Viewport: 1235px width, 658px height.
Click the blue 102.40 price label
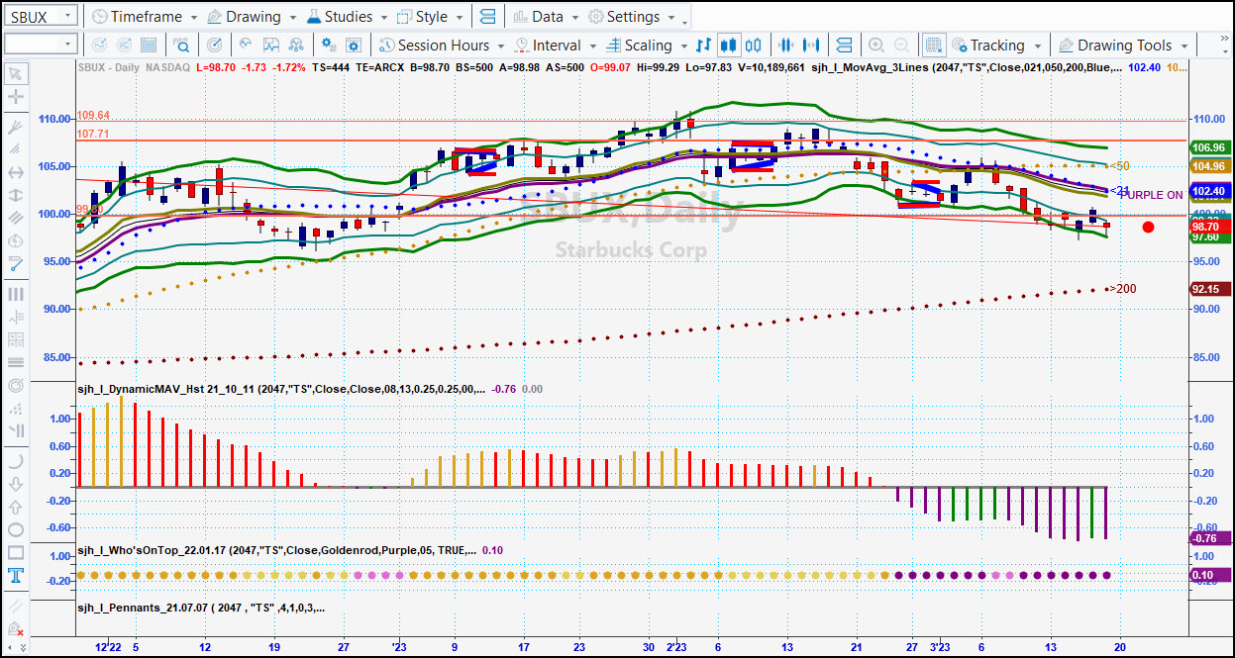coord(1211,191)
